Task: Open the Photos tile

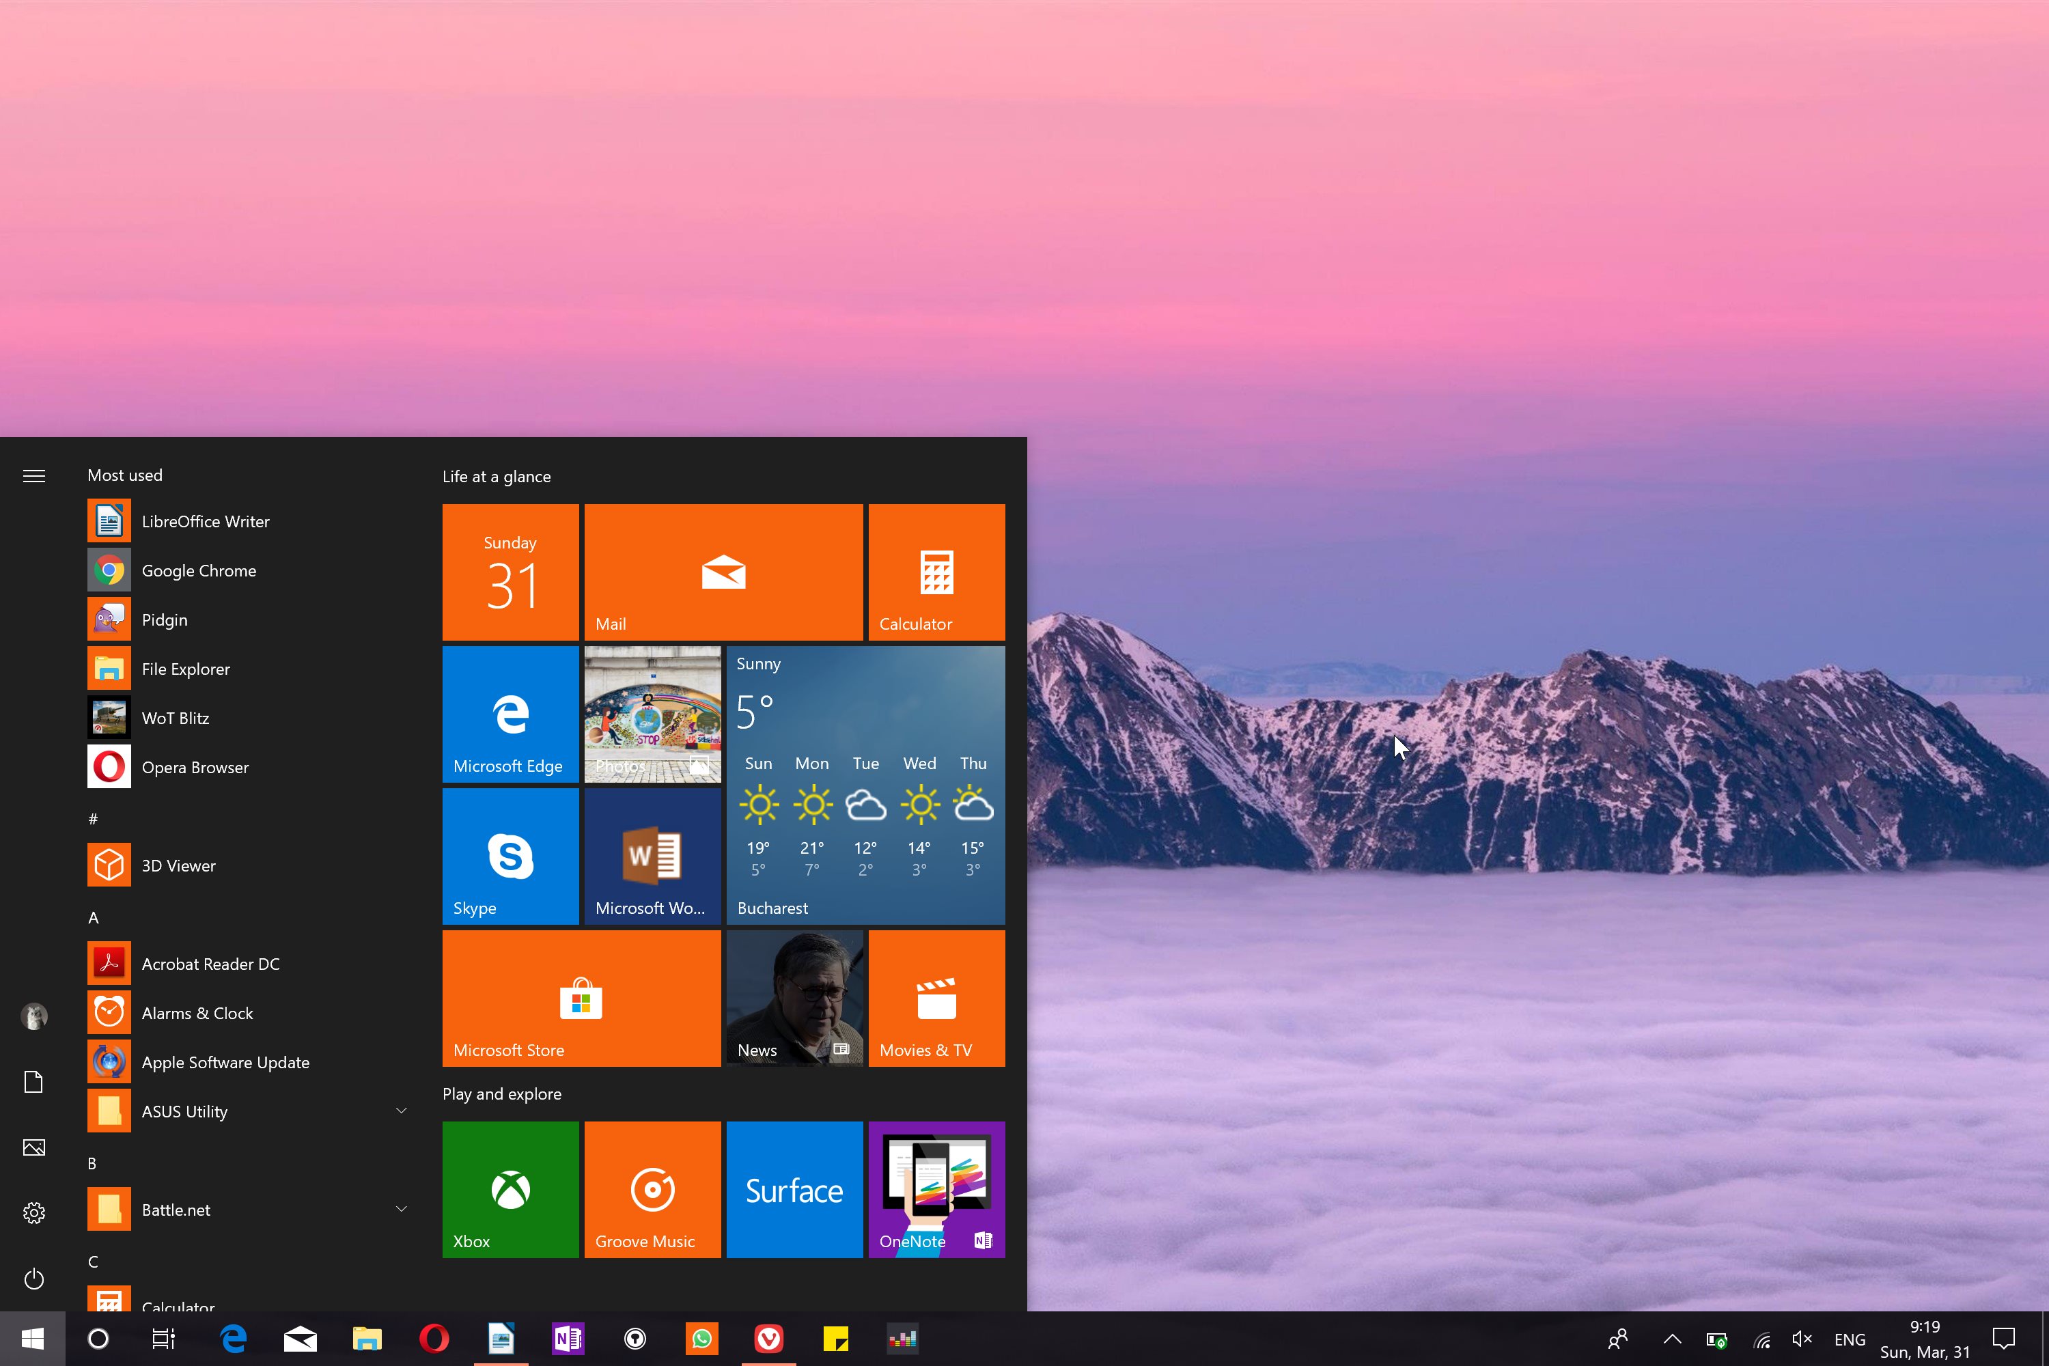Action: click(x=652, y=714)
